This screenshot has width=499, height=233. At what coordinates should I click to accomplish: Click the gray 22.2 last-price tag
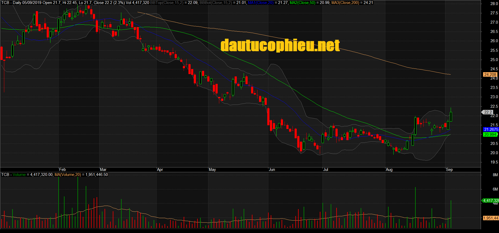488,112
